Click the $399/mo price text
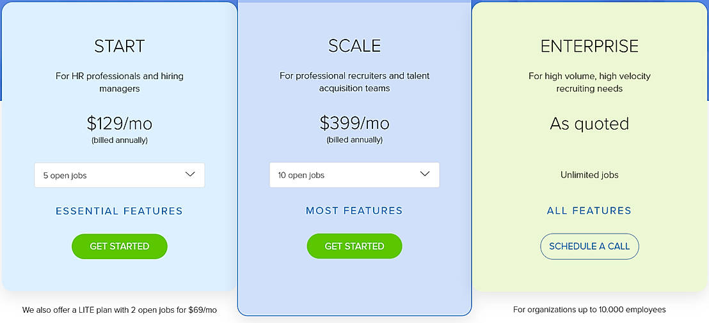The height and width of the screenshot is (323, 709). click(x=354, y=123)
